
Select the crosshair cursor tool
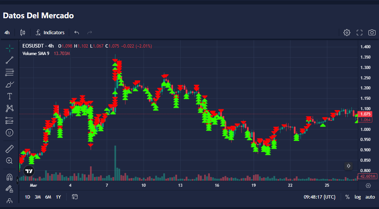(10, 48)
